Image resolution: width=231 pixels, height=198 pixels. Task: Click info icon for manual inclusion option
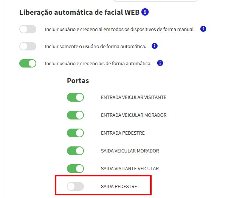point(203,29)
